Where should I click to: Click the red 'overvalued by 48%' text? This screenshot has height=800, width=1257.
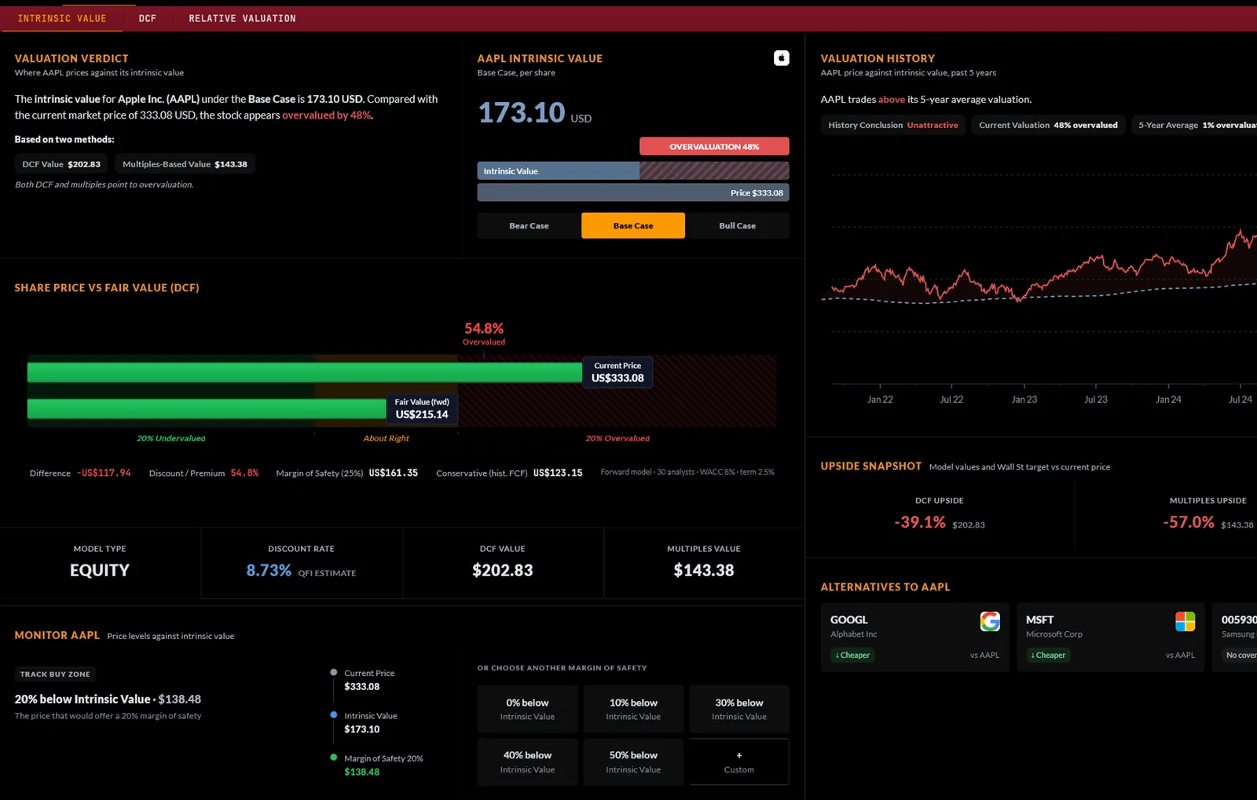click(x=326, y=115)
